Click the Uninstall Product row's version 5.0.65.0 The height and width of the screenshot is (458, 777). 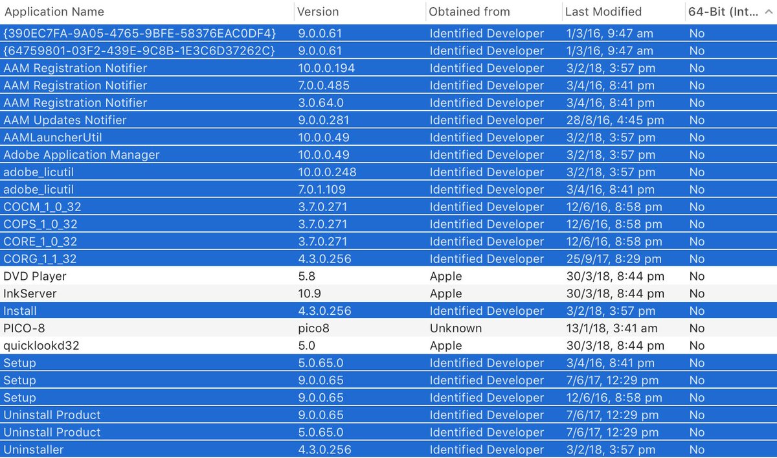click(321, 433)
